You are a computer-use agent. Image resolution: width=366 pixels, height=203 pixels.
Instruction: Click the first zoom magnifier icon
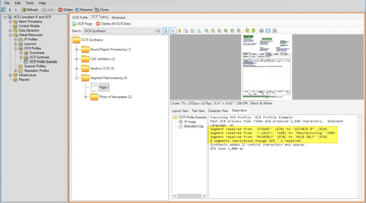pos(206,31)
